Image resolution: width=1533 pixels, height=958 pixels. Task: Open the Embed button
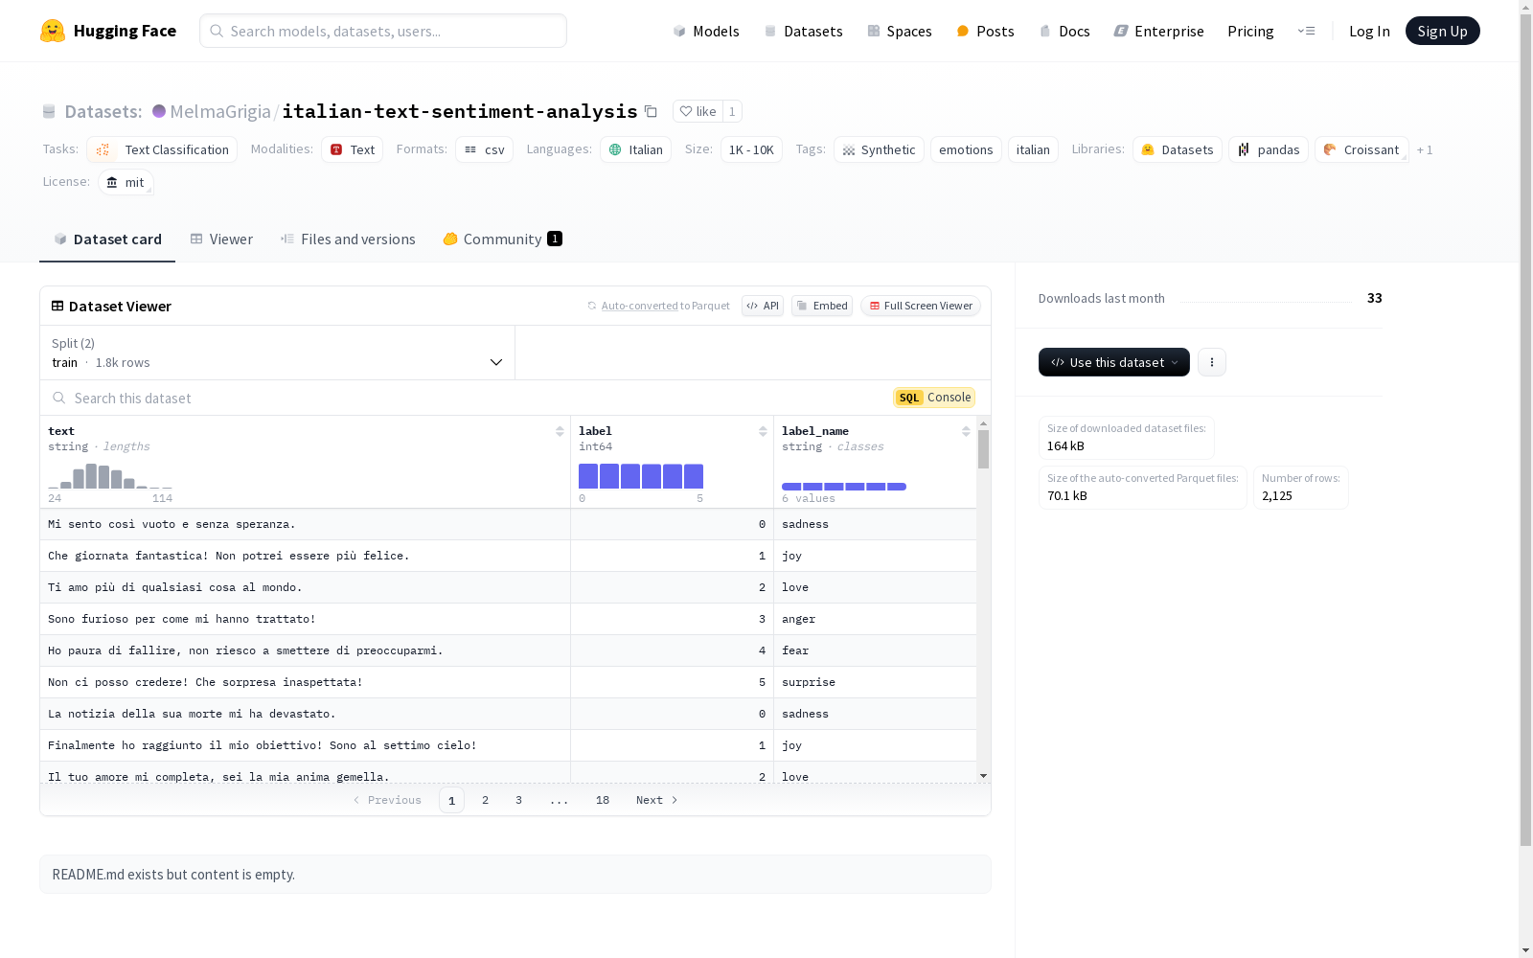tap(822, 306)
